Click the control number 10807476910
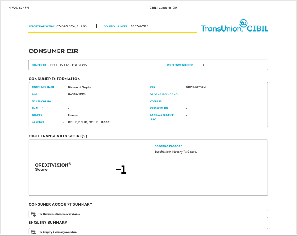The width and height of the screenshot is (297, 236). (x=139, y=26)
